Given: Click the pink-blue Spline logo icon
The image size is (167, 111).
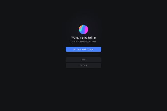Looking at the screenshot, I should point(83,29).
